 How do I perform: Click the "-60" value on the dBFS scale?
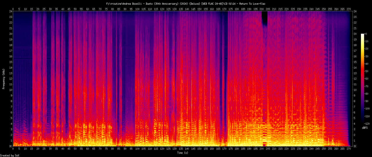(x=366, y=79)
